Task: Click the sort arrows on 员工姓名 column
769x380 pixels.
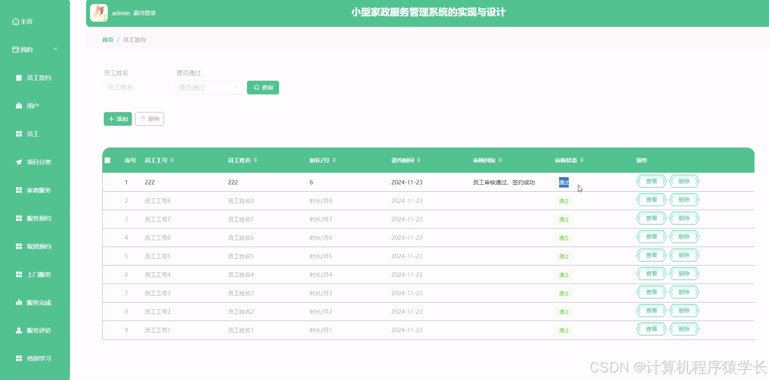Action: point(255,160)
